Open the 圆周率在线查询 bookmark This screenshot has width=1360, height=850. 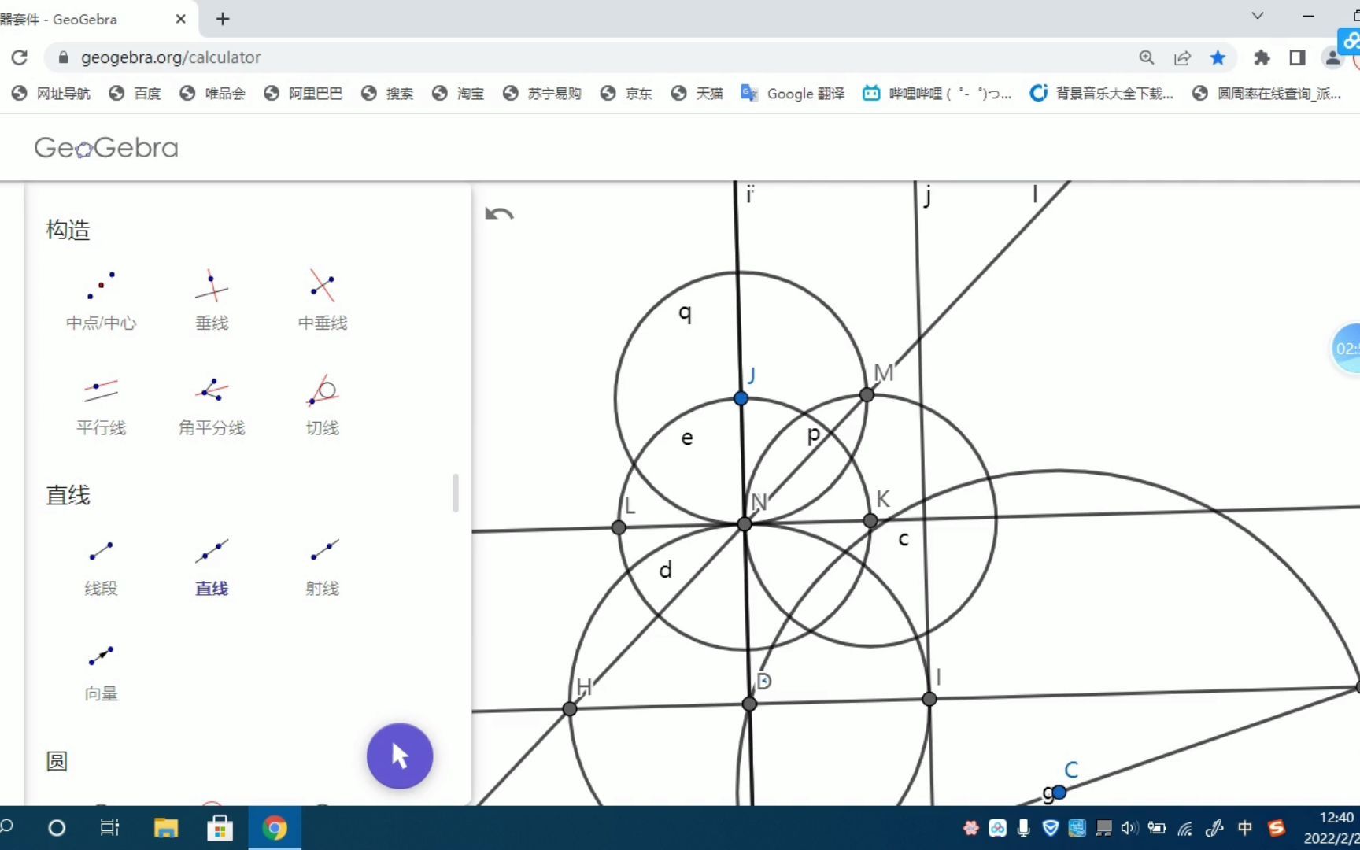tap(1267, 94)
